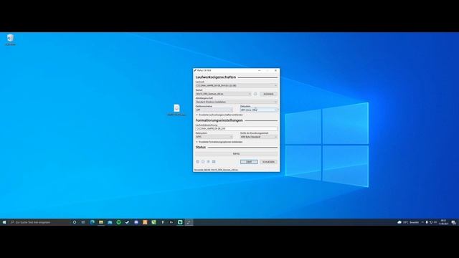Click the checksum icon beside AUSWAHL
The image size is (459, 258).
point(255,94)
